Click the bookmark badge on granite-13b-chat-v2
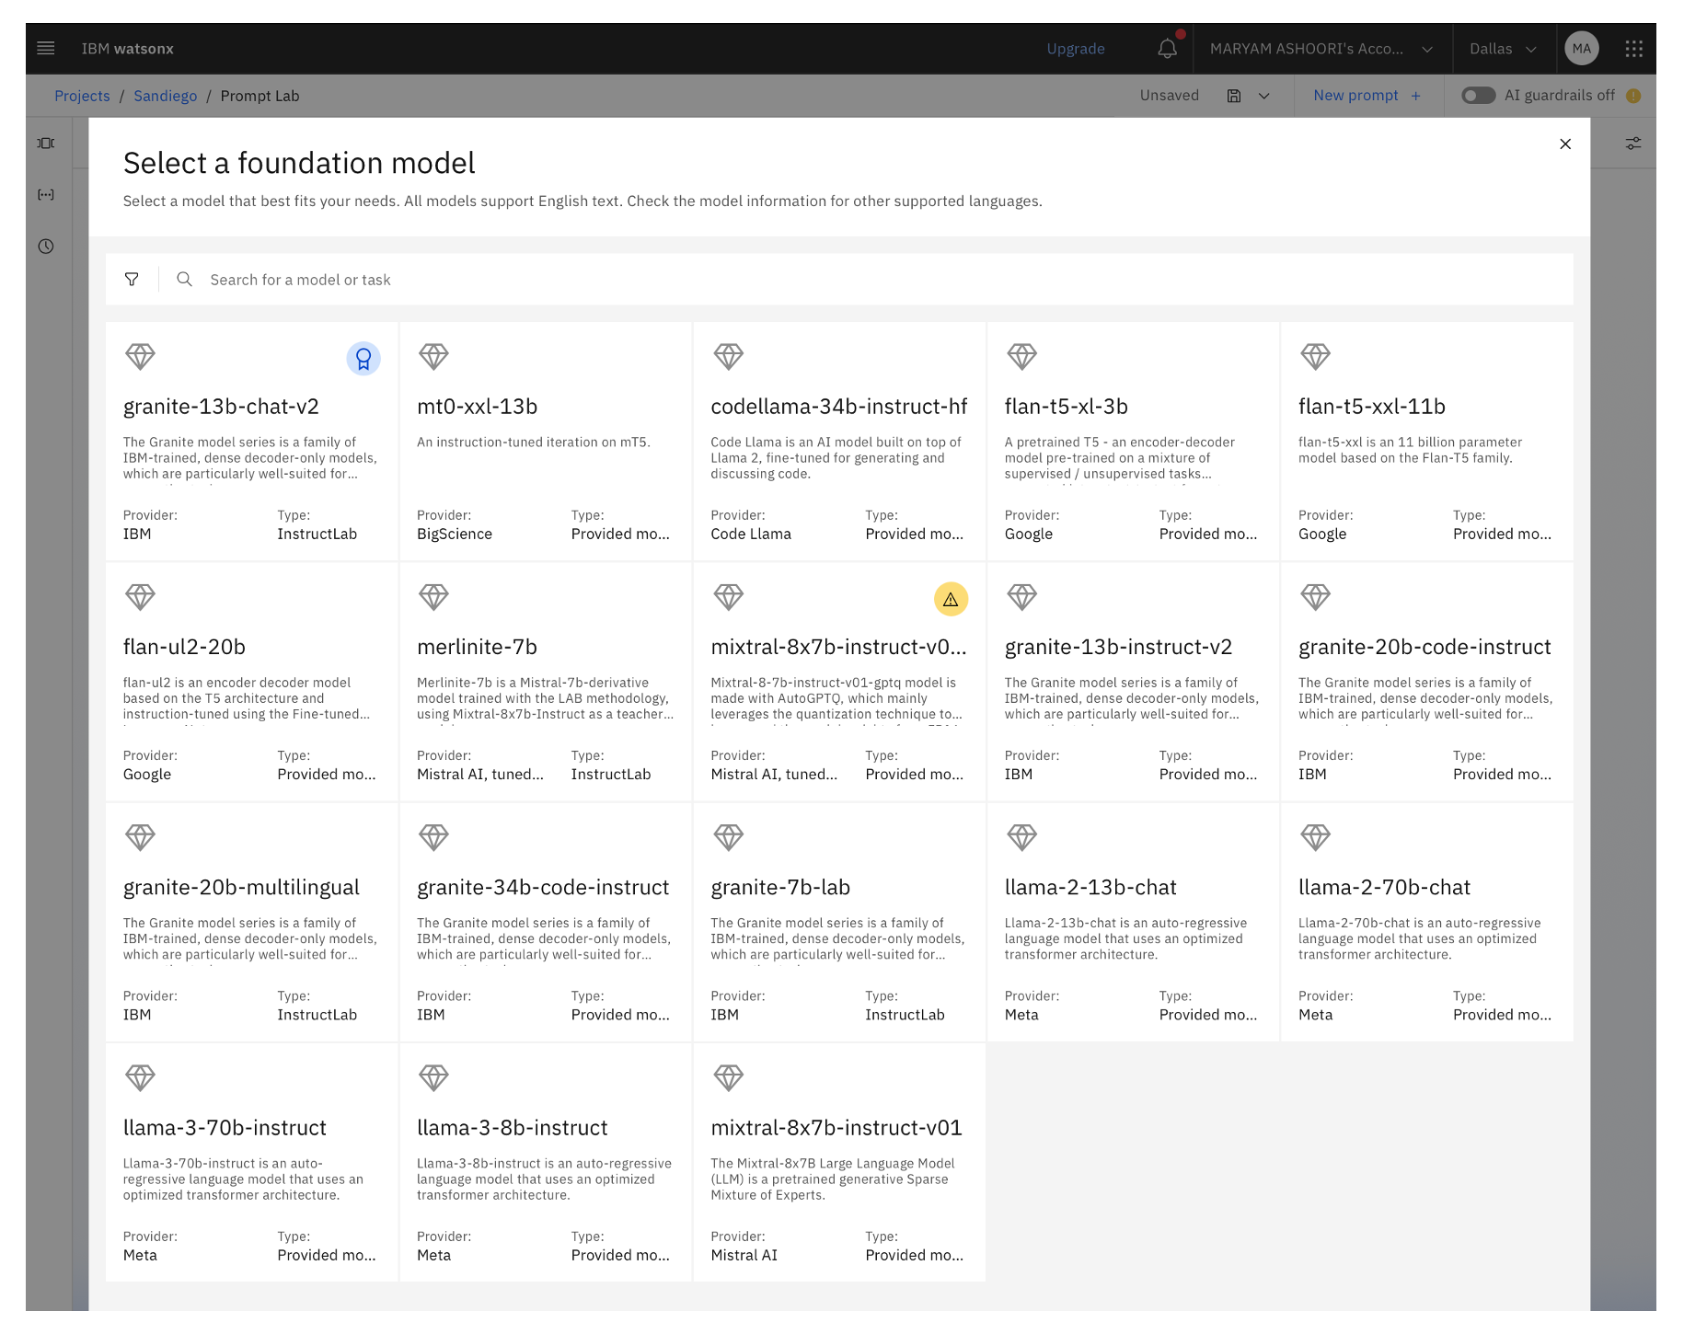This screenshot has width=1684, height=1334. coord(363,359)
